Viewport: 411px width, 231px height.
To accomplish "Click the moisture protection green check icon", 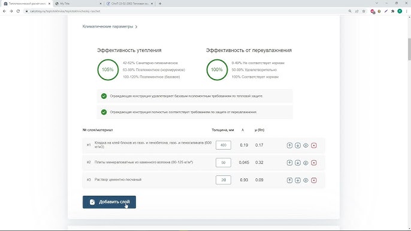I will pos(104,112).
